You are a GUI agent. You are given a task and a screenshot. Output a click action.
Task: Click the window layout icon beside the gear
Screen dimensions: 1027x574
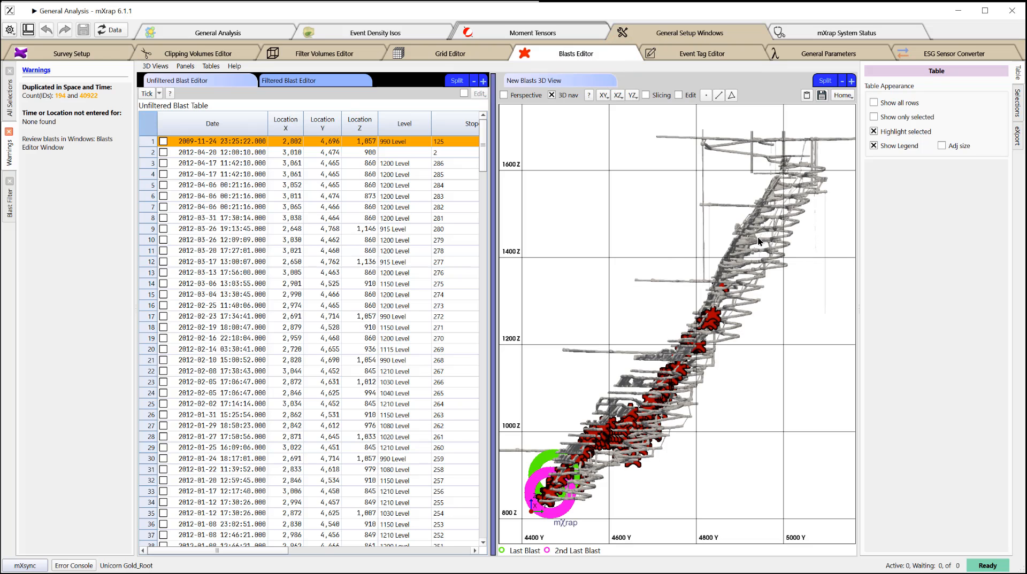coord(28,30)
